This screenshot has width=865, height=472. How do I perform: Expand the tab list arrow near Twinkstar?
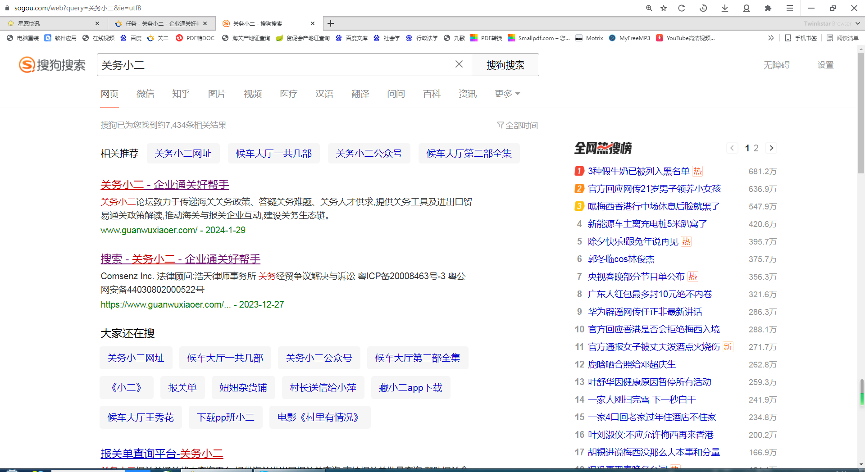(x=858, y=23)
